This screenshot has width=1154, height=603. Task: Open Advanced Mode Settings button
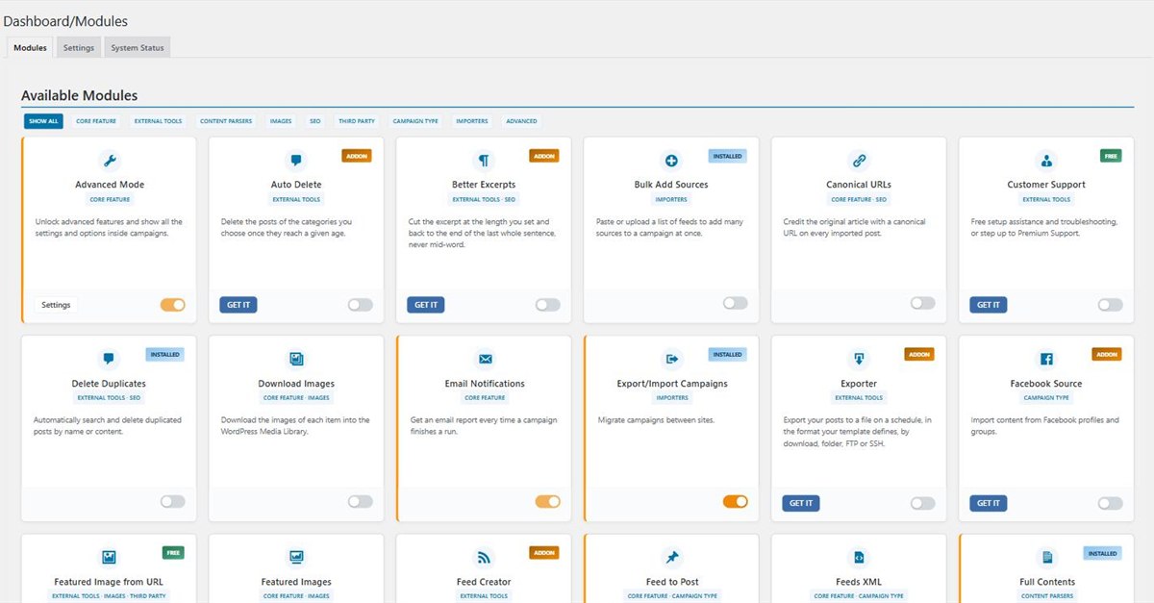click(56, 305)
